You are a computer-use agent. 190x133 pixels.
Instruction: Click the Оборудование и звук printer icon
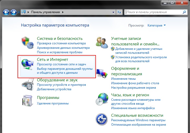point(28,84)
